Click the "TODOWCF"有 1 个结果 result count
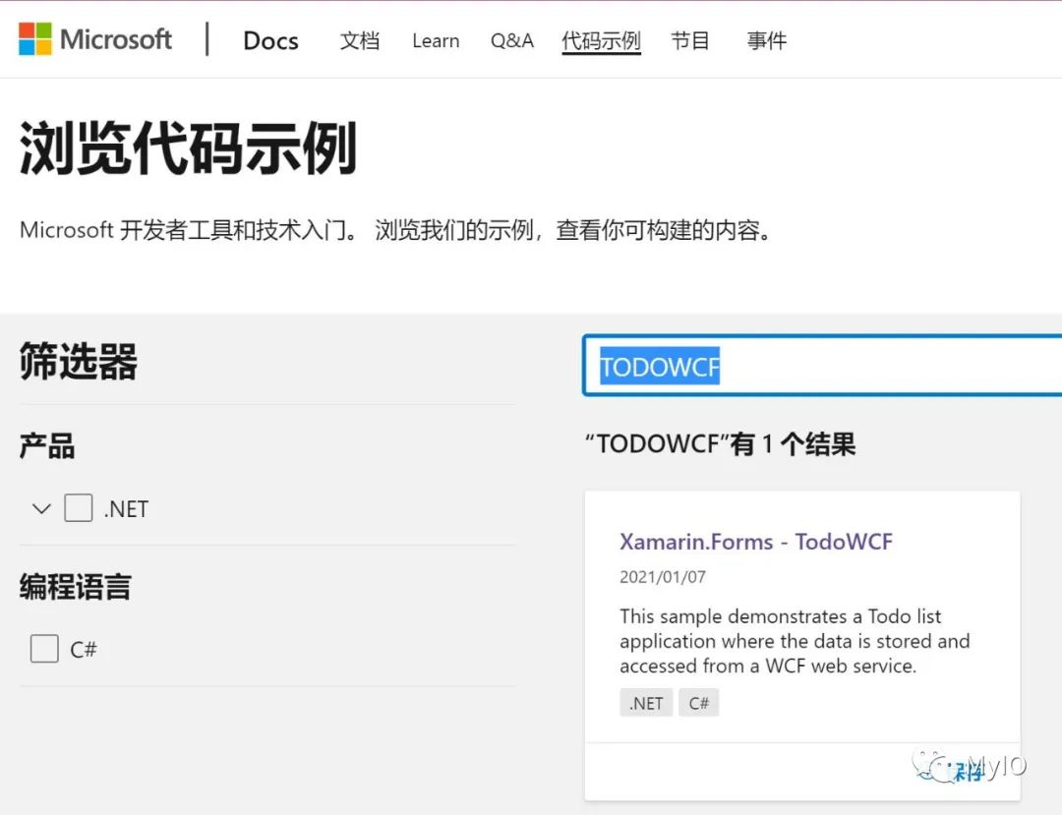 721,444
